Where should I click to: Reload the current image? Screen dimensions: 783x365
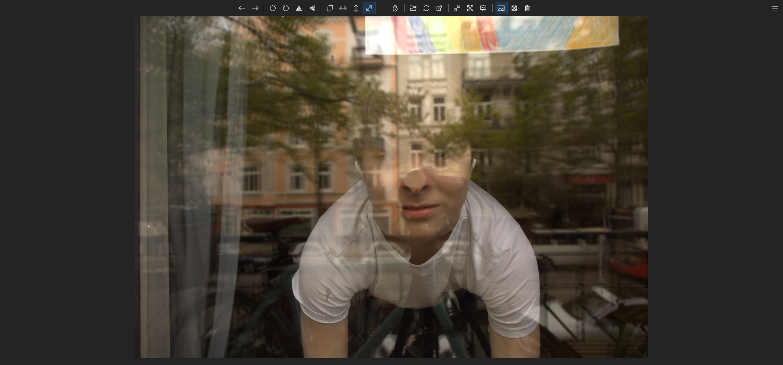(x=426, y=8)
